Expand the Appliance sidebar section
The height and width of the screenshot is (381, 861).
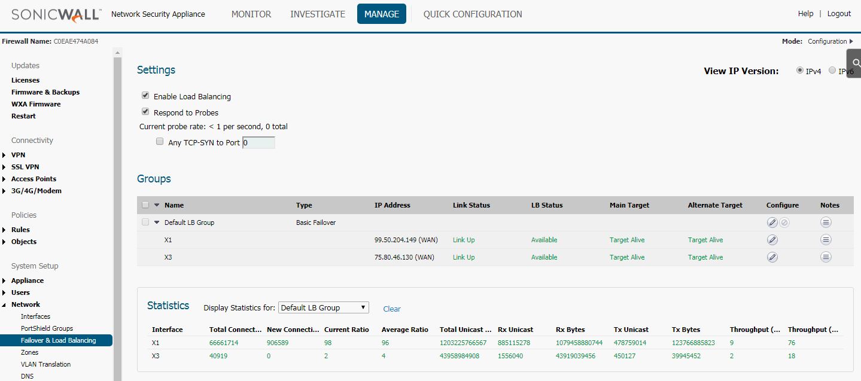tap(4, 281)
